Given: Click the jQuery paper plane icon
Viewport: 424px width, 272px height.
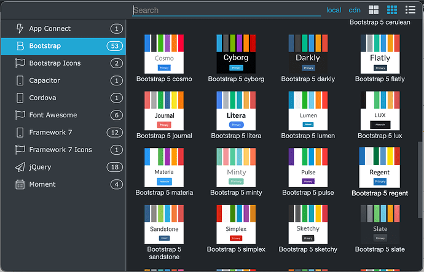Looking at the screenshot, I should point(20,167).
